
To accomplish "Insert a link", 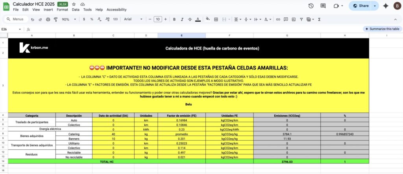I will point(278,19).
